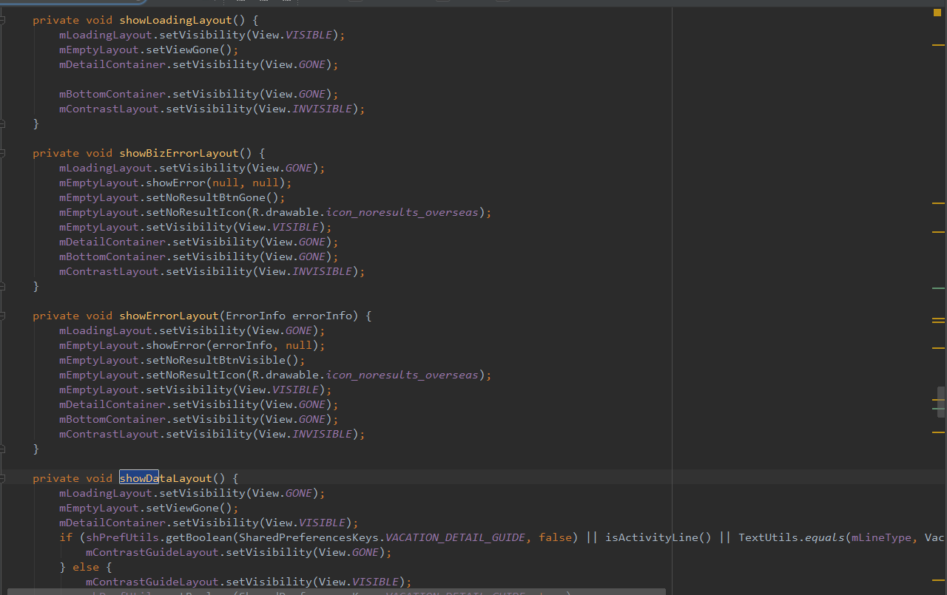Click the setNoResultBtnVisible() call
This screenshot has width=947, height=595.
(222, 360)
